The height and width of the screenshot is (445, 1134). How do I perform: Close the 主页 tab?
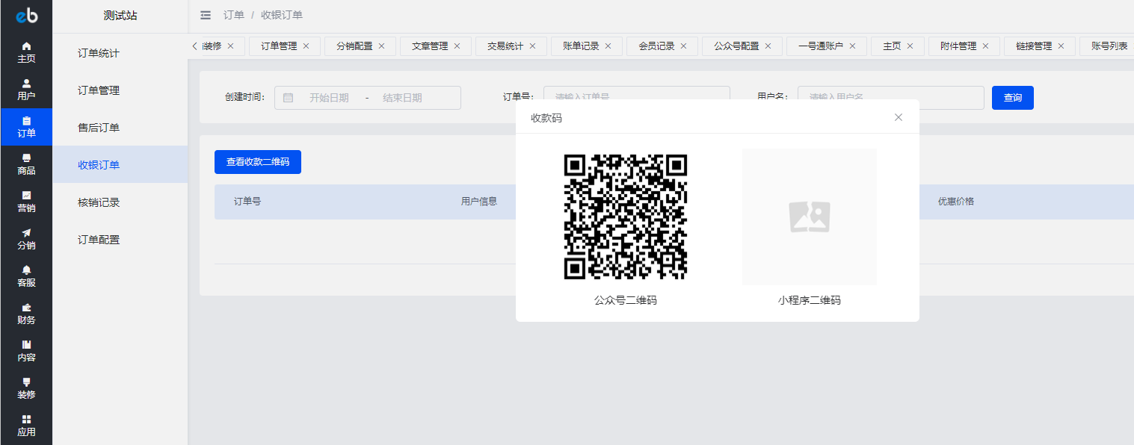tap(910, 46)
